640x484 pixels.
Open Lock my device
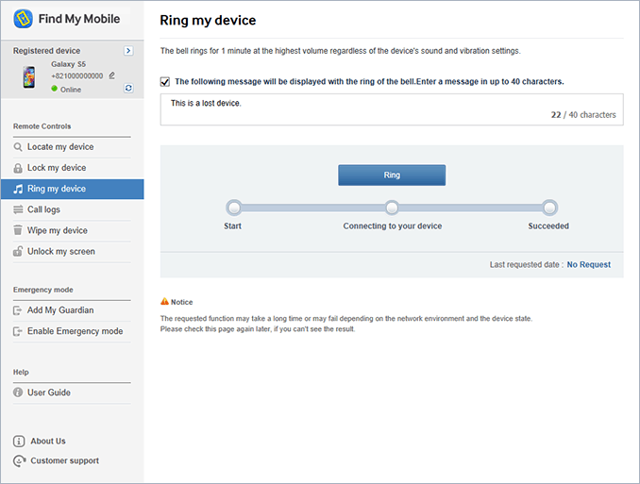click(x=57, y=168)
